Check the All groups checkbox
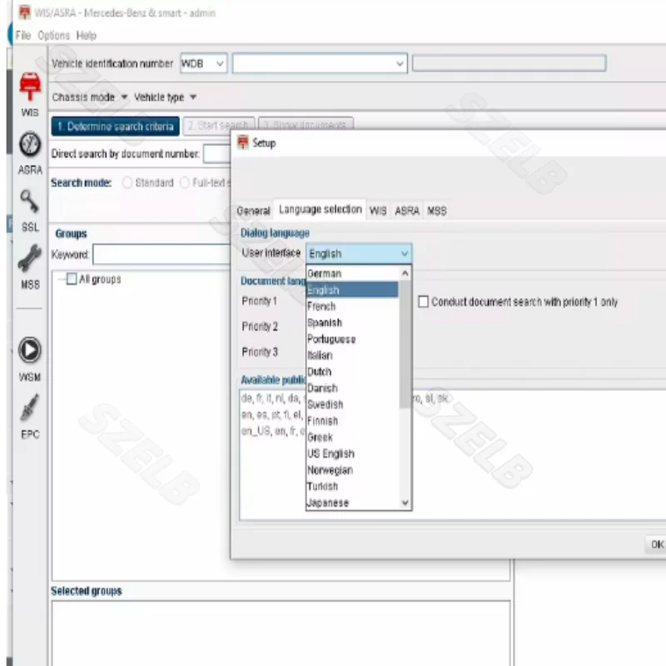This screenshot has width=666, height=666. pos(72,279)
